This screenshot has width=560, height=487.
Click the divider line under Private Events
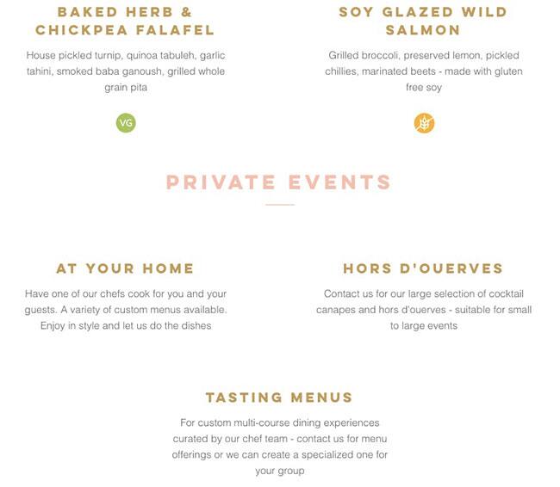279,205
